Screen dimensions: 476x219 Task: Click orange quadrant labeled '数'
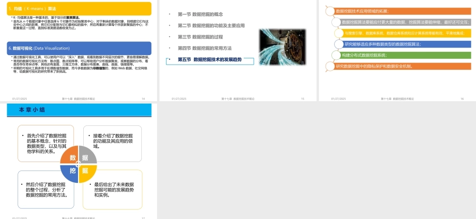click(69, 155)
